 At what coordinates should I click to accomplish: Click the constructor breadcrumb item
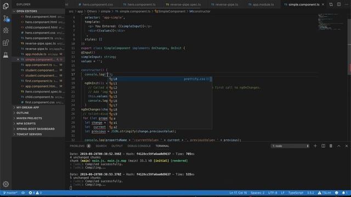(200, 11)
